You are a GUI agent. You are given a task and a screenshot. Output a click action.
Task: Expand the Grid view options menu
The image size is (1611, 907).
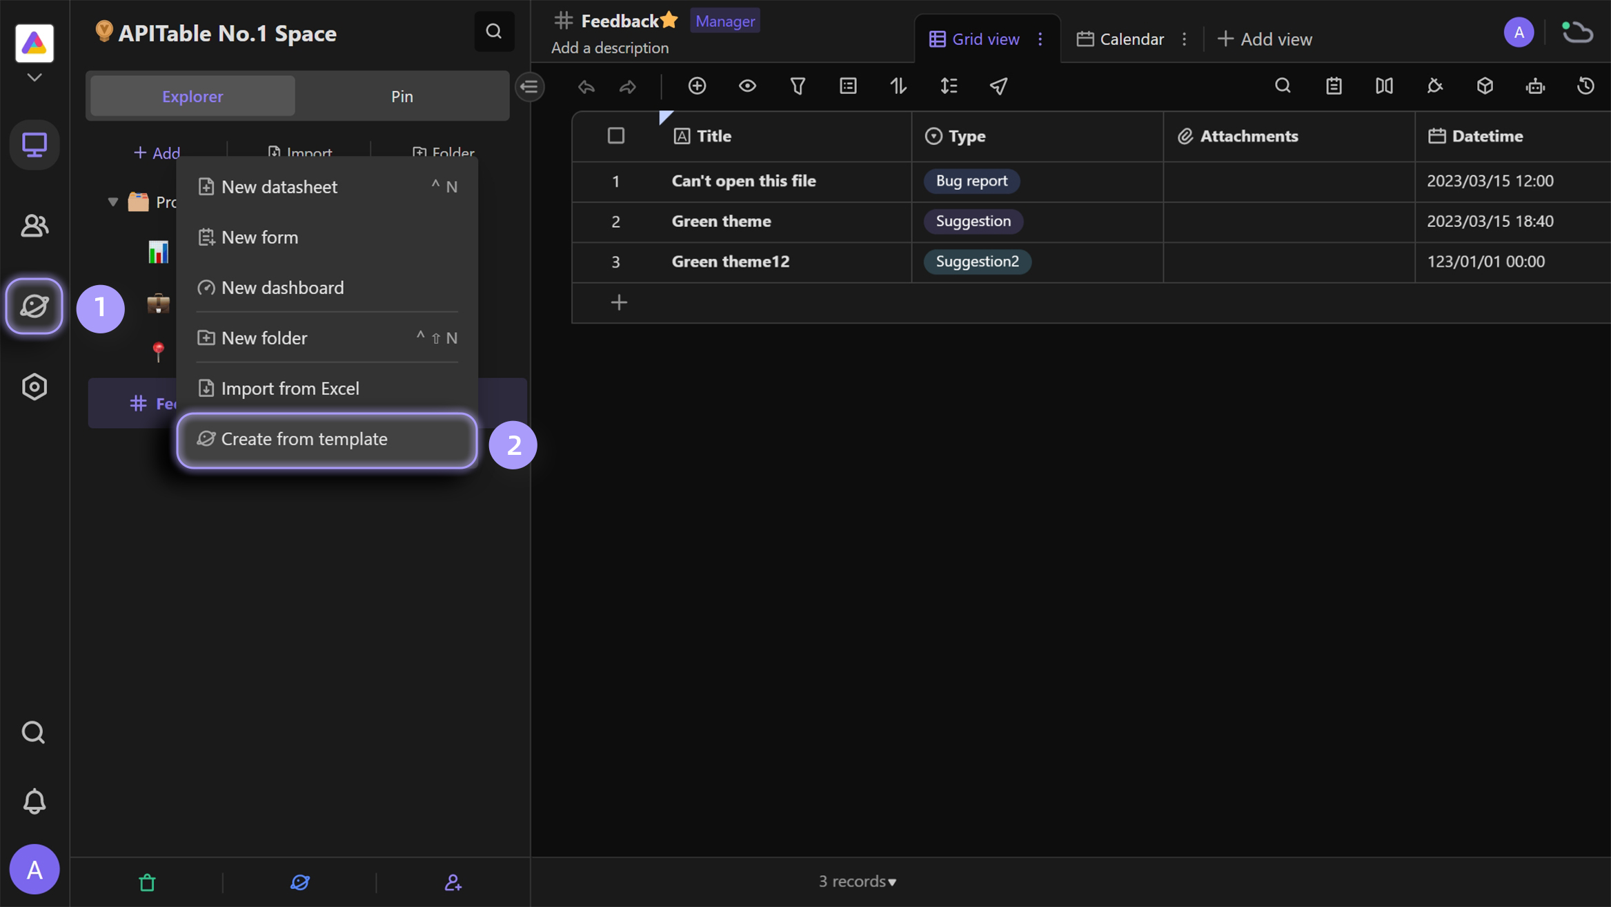[x=1040, y=39]
